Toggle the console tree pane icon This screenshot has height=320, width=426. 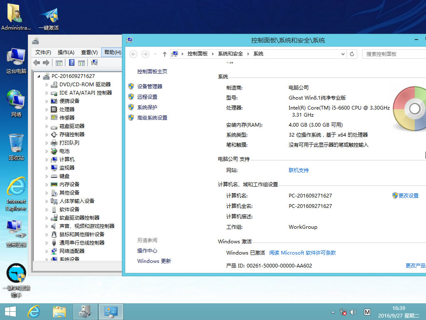pos(59,62)
